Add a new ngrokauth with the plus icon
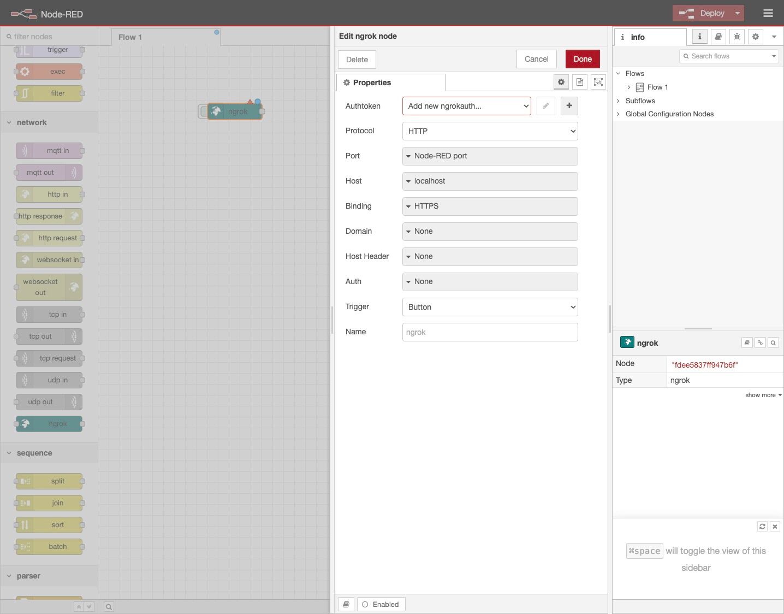This screenshot has width=784, height=614. click(569, 106)
